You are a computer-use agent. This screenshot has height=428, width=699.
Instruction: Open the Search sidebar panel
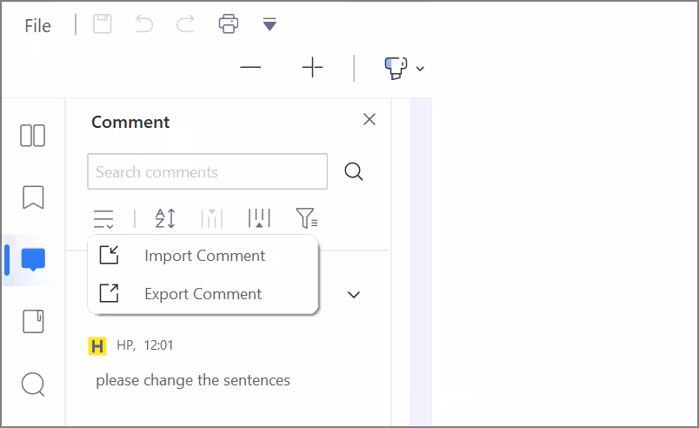(33, 384)
